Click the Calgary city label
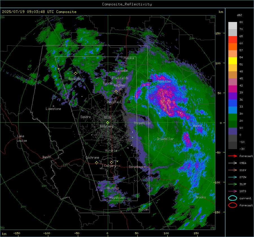254x237 pixels. (x=110, y=166)
